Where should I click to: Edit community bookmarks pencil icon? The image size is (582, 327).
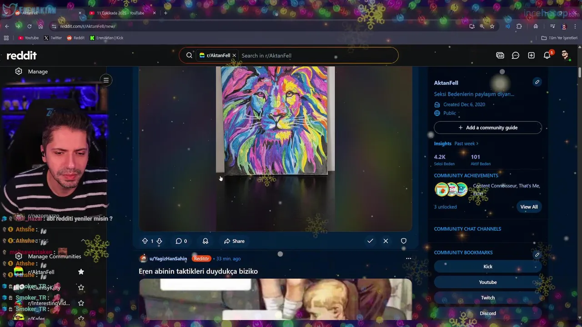[537, 255]
